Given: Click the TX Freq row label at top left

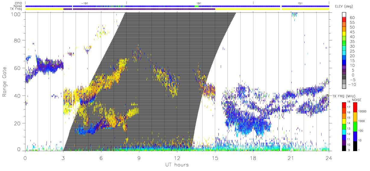Looking at the screenshot, I should (x=16, y=9).
